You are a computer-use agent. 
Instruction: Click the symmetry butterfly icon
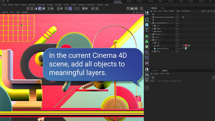coord(83,8)
